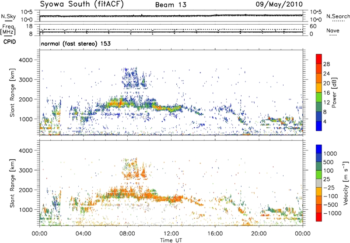Click the blue bottom of power colorbar
Viewport: 350px width, 243px height.
(x=319, y=126)
